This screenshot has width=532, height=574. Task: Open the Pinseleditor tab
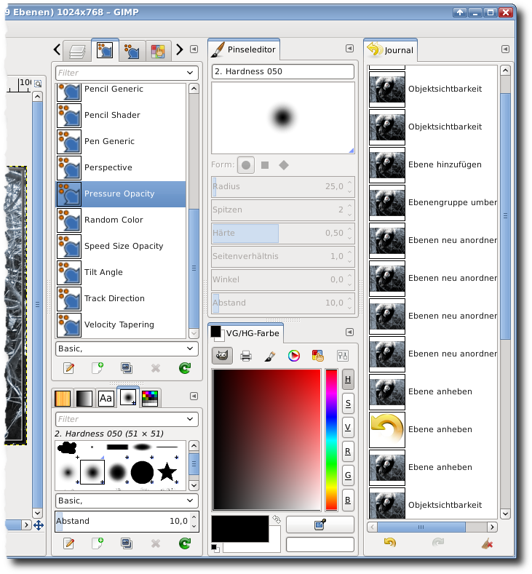(x=244, y=50)
